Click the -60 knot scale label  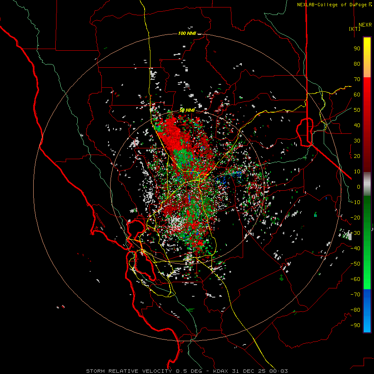point(355,279)
